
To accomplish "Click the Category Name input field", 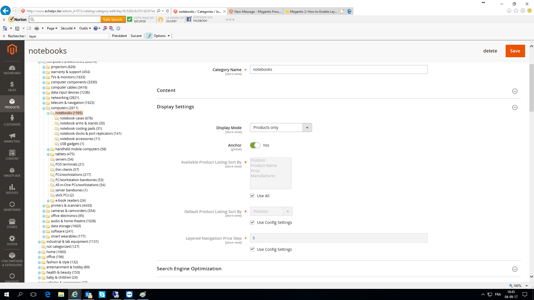I will point(338,69).
